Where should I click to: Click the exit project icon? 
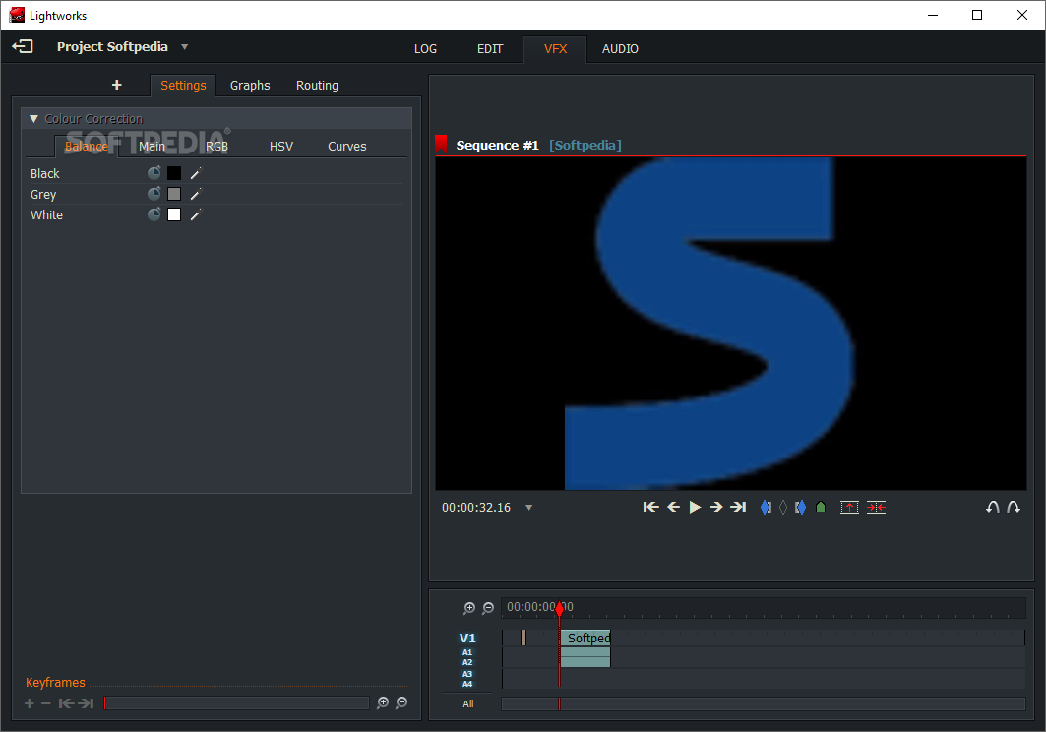[x=22, y=46]
